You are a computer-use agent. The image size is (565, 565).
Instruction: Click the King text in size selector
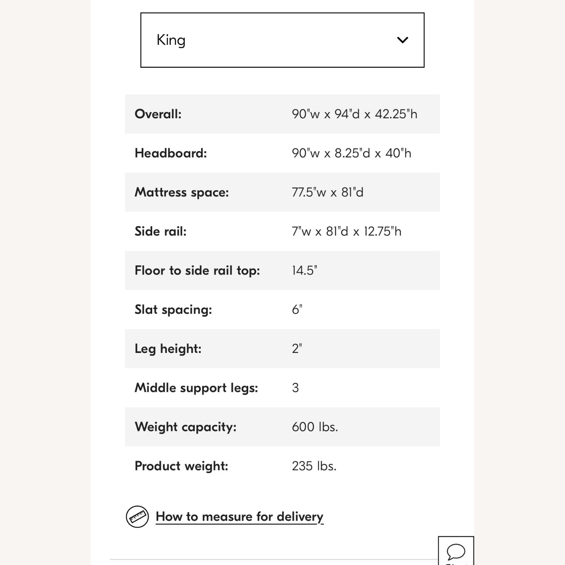(x=171, y=40)
